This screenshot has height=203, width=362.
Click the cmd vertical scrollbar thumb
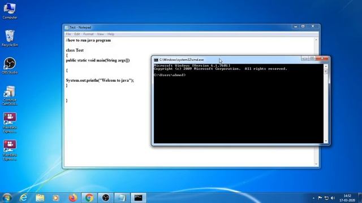[x=326, y=72]
